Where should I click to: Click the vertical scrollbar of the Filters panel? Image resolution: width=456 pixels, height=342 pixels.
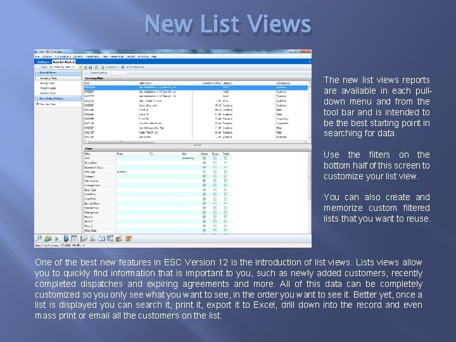point(310,192)
